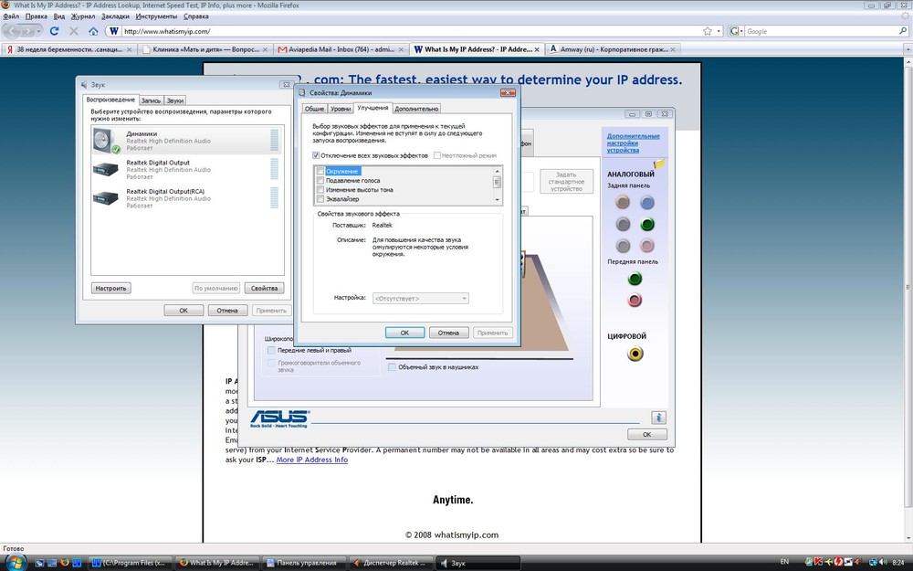Select the Динамики speakers device icon
The image size is (913, 571).
[105, 139]
